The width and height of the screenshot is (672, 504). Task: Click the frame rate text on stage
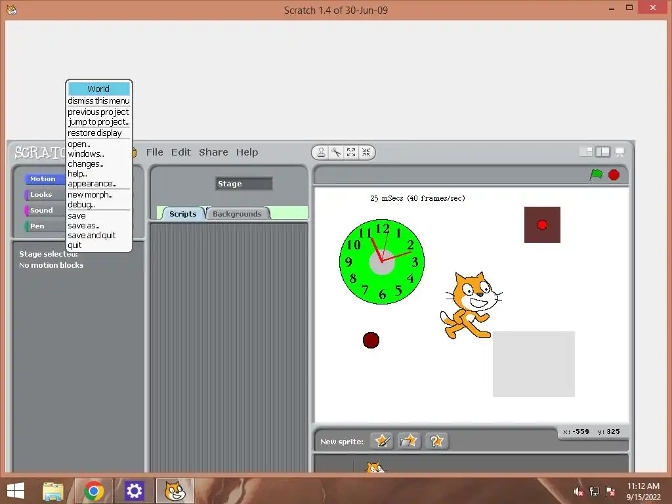417,198
